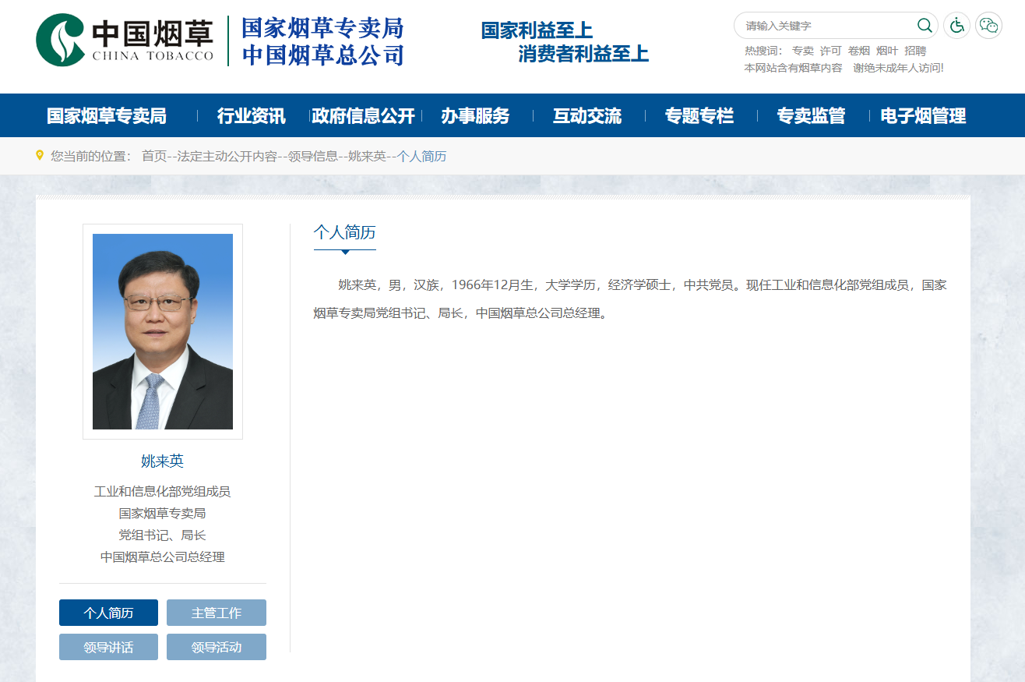Image resolution: width=1025 pixels, height=682 pixels.
Task: Open 专卖监管 navigation menu
Action: [811, 116]
